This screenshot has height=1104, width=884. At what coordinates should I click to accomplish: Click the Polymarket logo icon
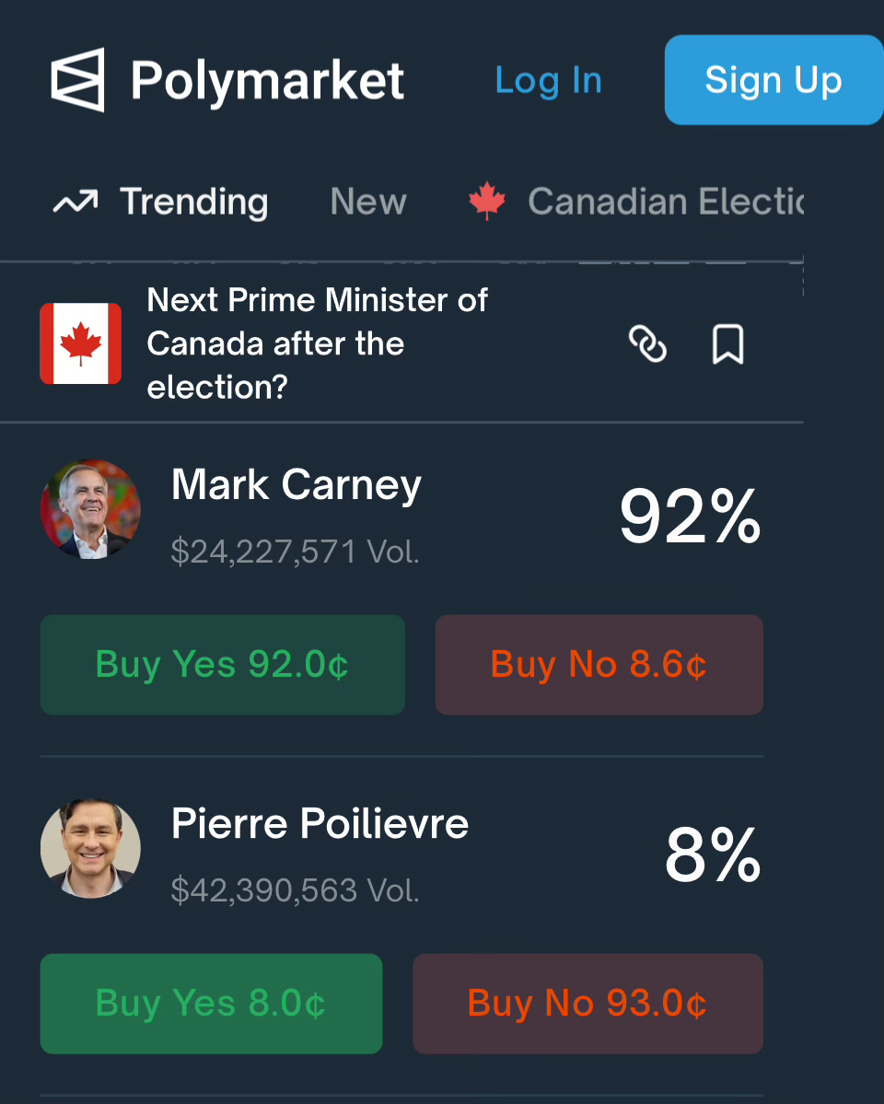[x=77, y=81]
